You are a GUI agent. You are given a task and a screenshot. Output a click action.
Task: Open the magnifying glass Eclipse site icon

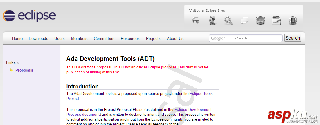[x=228, y=21]
